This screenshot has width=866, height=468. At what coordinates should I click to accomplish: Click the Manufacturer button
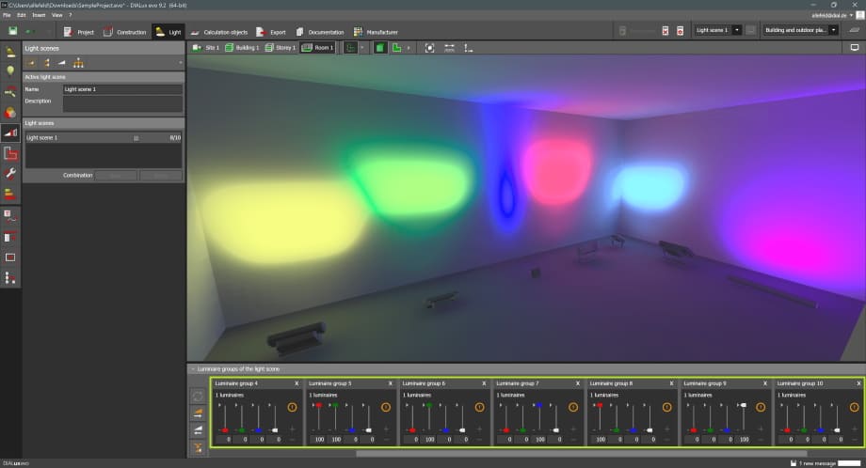376,32
